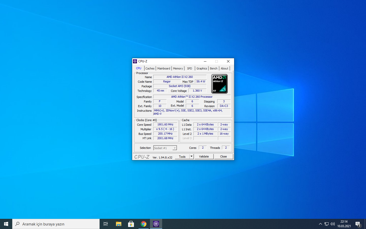This screenshot has width=366, height=229.
Task: Click the Windows taskbar search box
Action: pos(56,224)
